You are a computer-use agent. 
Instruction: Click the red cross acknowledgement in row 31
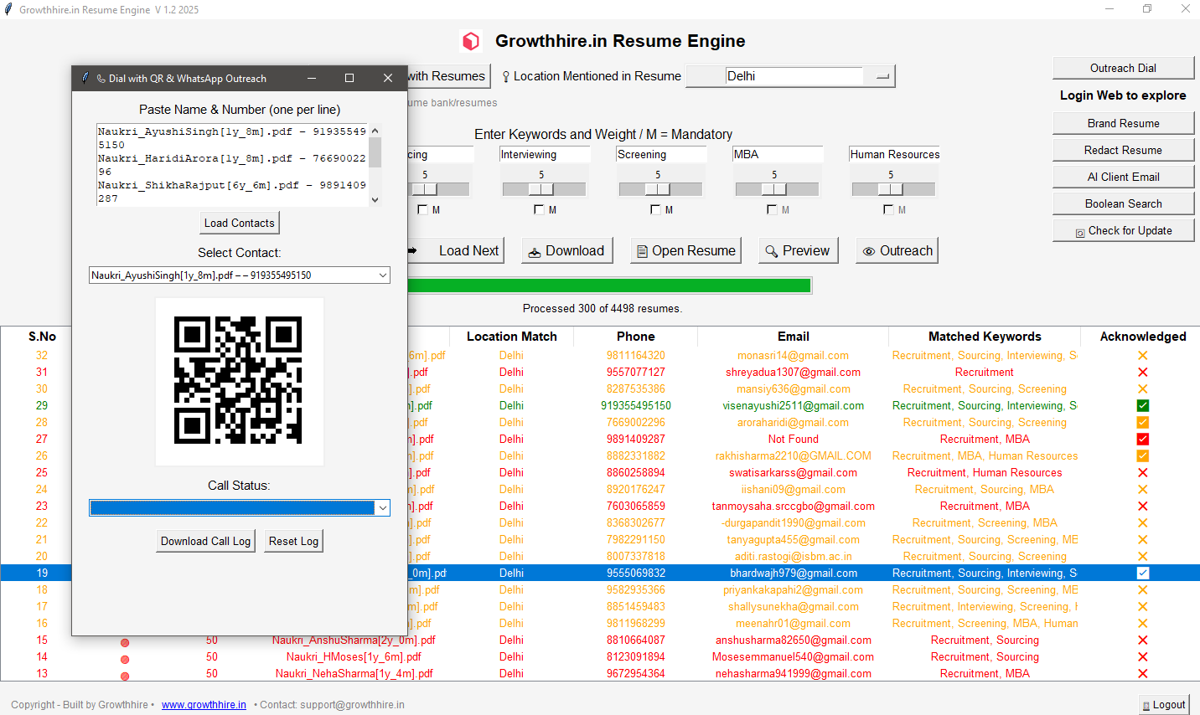click(x=1143, y=373)
